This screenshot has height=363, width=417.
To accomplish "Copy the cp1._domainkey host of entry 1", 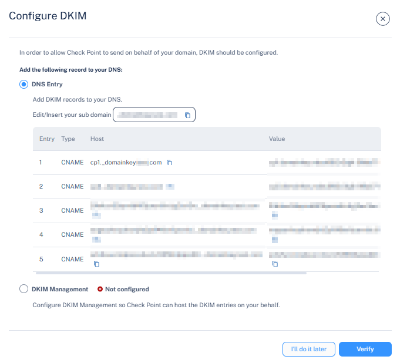I will [169, 163].
